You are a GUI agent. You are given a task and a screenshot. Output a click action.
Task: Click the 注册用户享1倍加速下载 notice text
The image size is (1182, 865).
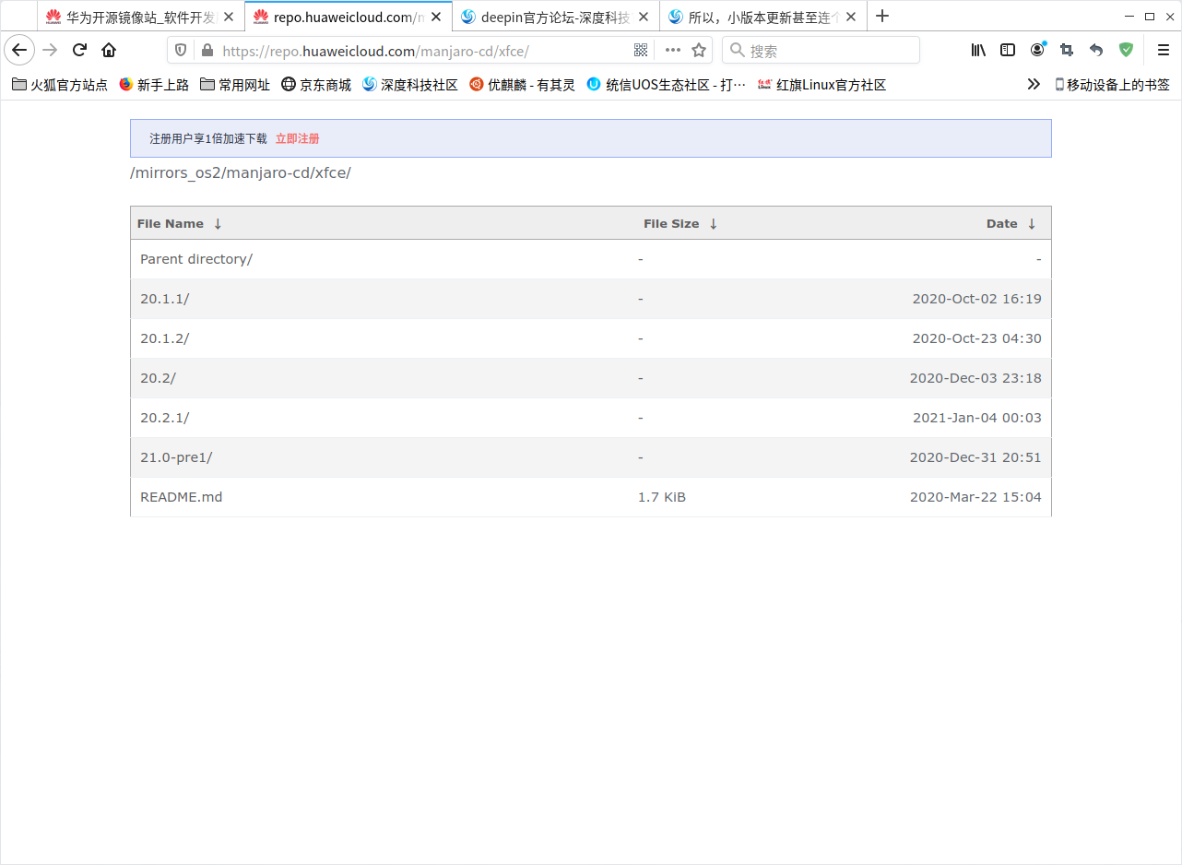click(208, 138)
